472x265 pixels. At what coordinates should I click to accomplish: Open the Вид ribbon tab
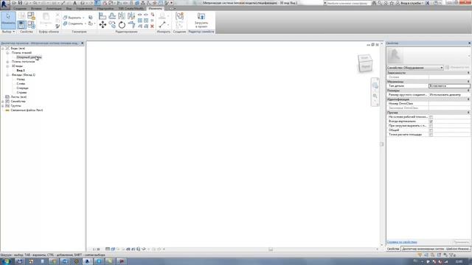click(69, 8)
